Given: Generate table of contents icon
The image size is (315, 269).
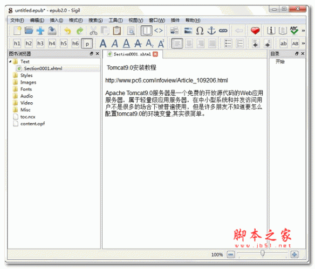Looking at the screenshot, I should [x=283, y=31].
